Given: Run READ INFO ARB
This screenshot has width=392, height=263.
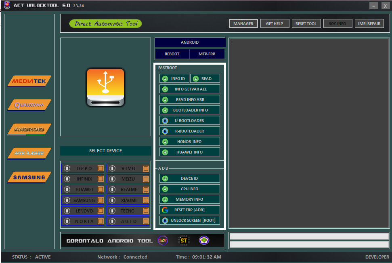Looking at the screenshot, I should click(190, 100).
